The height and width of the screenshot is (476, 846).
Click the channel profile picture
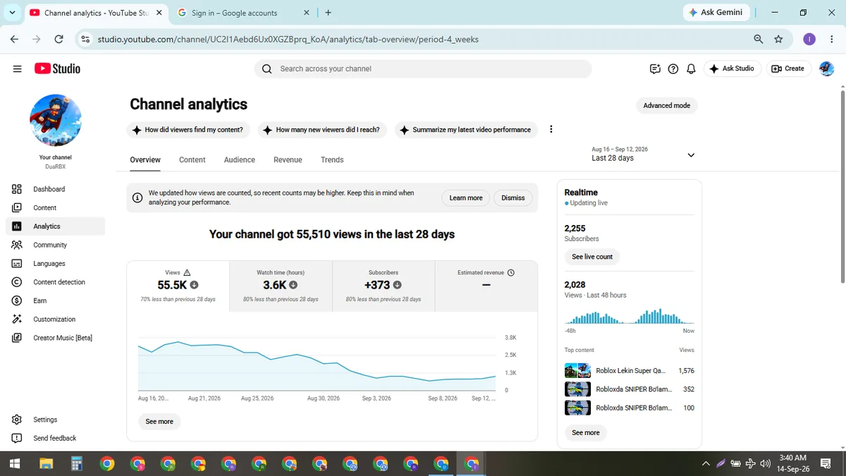tap(56, 121)
